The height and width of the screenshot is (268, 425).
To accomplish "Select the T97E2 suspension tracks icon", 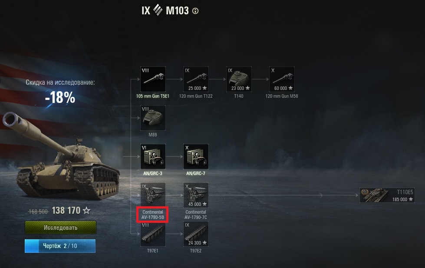I will pyautogui.click(x=196, y=234).
